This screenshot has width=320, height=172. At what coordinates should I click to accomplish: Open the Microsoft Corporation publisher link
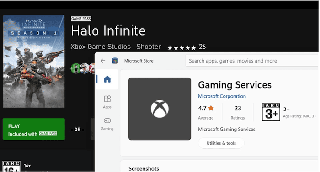point(222,96)
